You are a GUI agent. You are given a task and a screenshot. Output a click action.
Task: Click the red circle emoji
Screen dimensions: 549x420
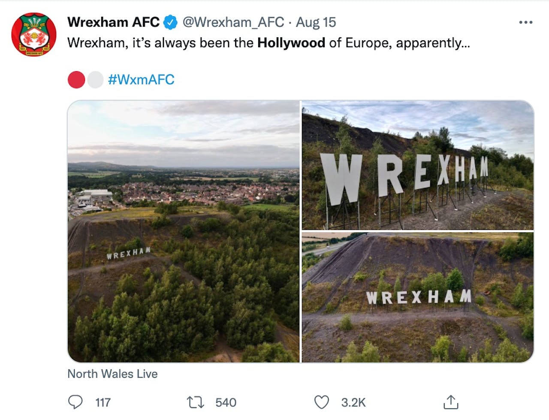76,80
